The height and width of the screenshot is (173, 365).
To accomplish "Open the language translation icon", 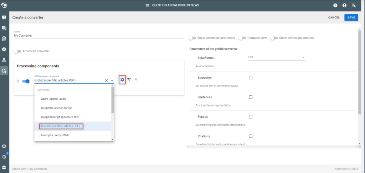I will tap(354, 5).
